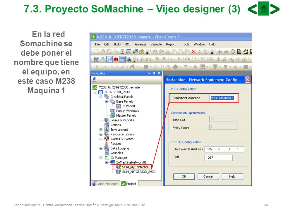Click the Cut scissors icon

tap(168, 52)
